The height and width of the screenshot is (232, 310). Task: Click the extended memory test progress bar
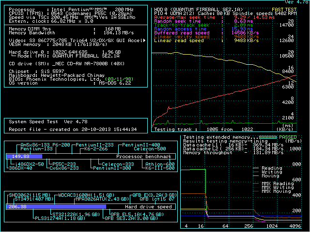click(268, 137)
